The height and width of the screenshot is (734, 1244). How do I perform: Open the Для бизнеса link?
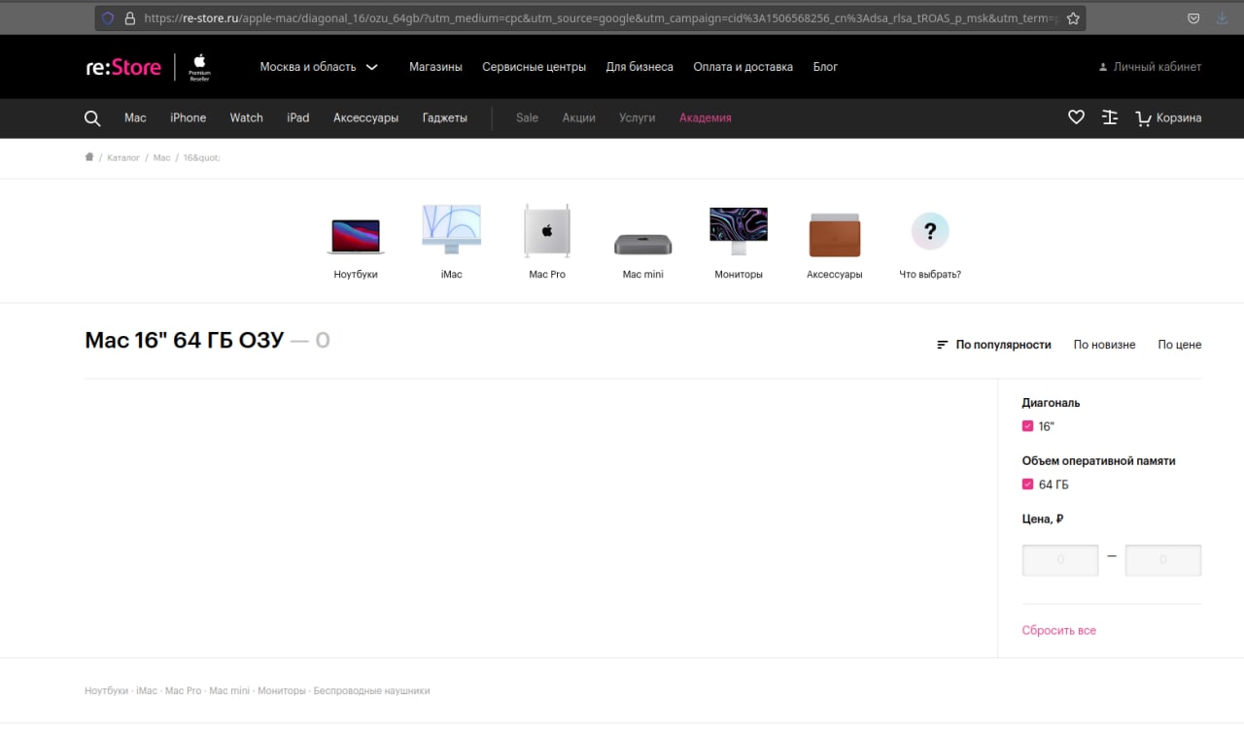pos(639,67)
